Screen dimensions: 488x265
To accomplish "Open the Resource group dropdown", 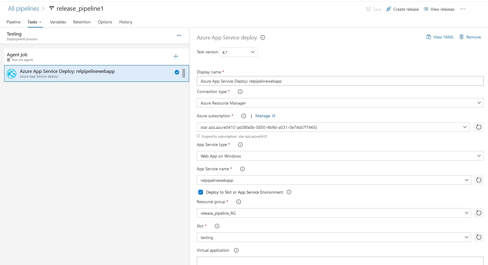I will pos(334,213).
